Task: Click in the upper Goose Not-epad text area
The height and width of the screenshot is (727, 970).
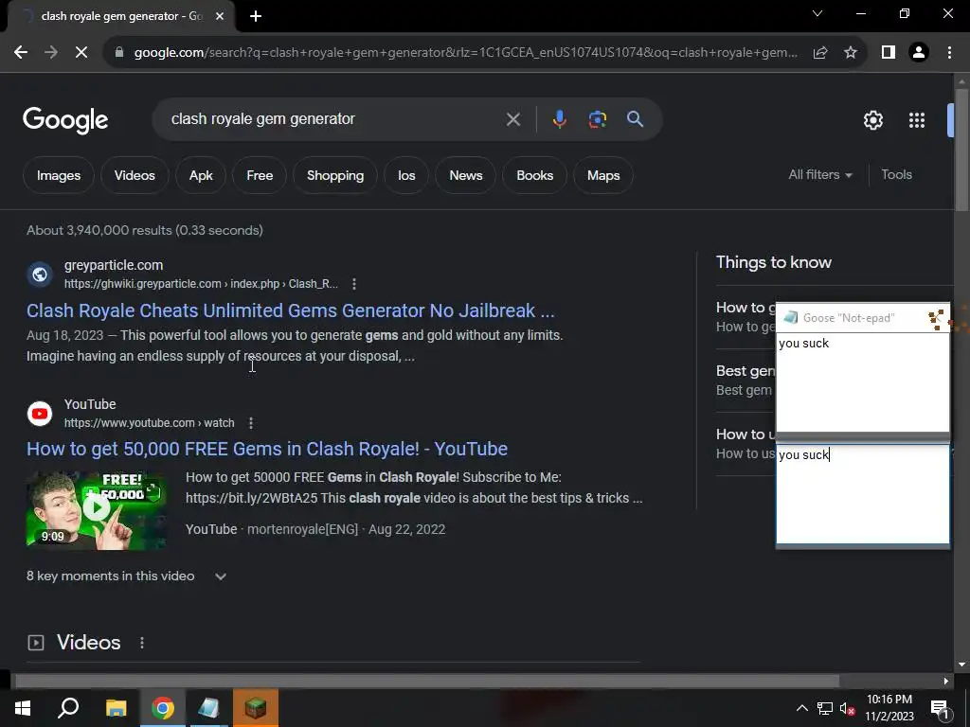Action: (x=862, y=382)
